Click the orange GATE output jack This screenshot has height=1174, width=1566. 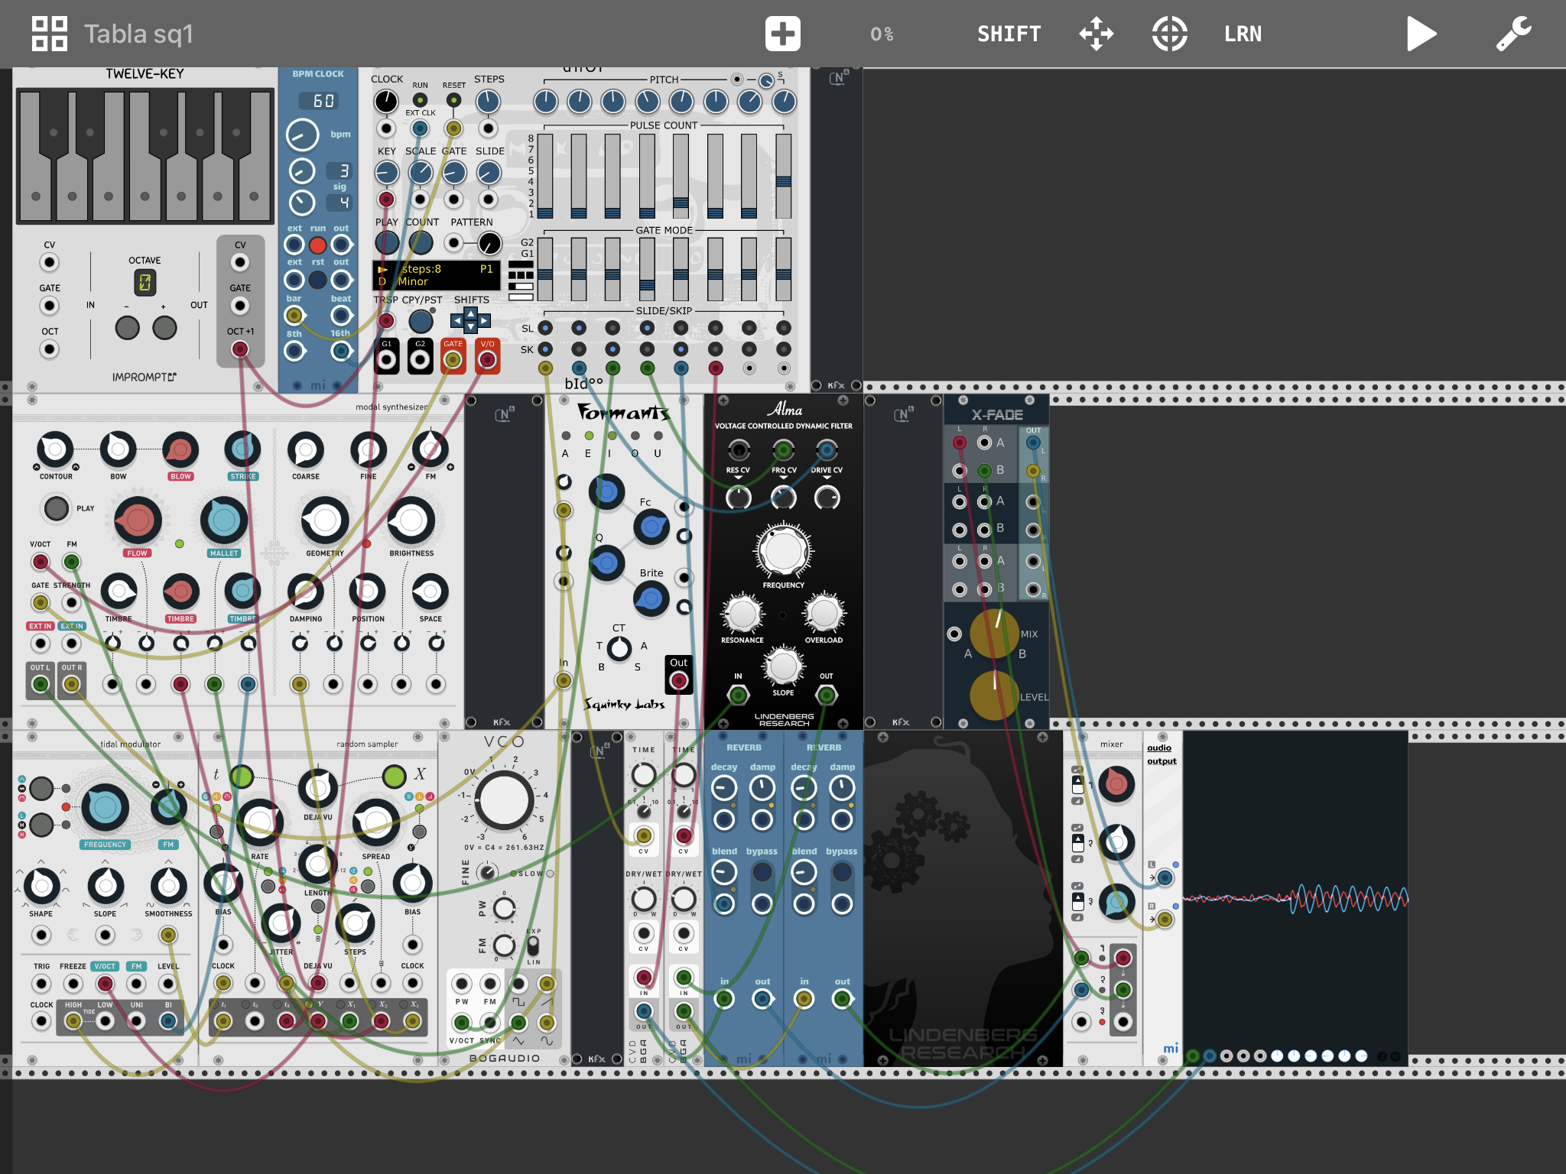[453, 360]
